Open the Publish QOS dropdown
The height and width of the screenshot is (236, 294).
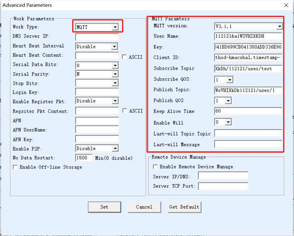(x=223, y=101)
